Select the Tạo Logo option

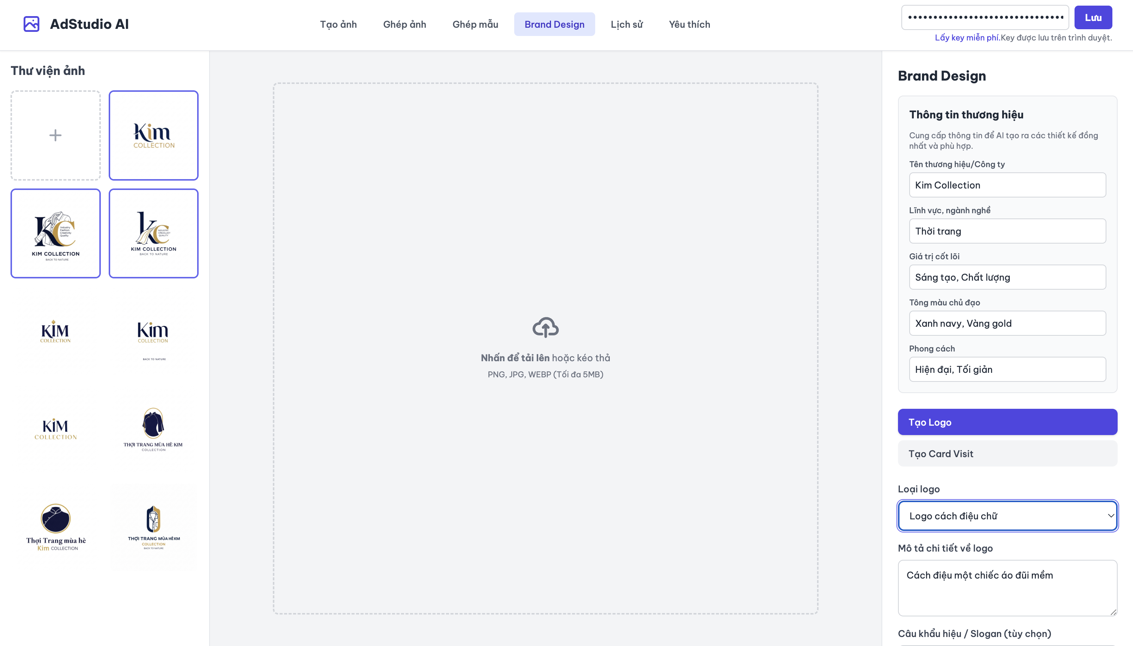tap(1007, 422)
